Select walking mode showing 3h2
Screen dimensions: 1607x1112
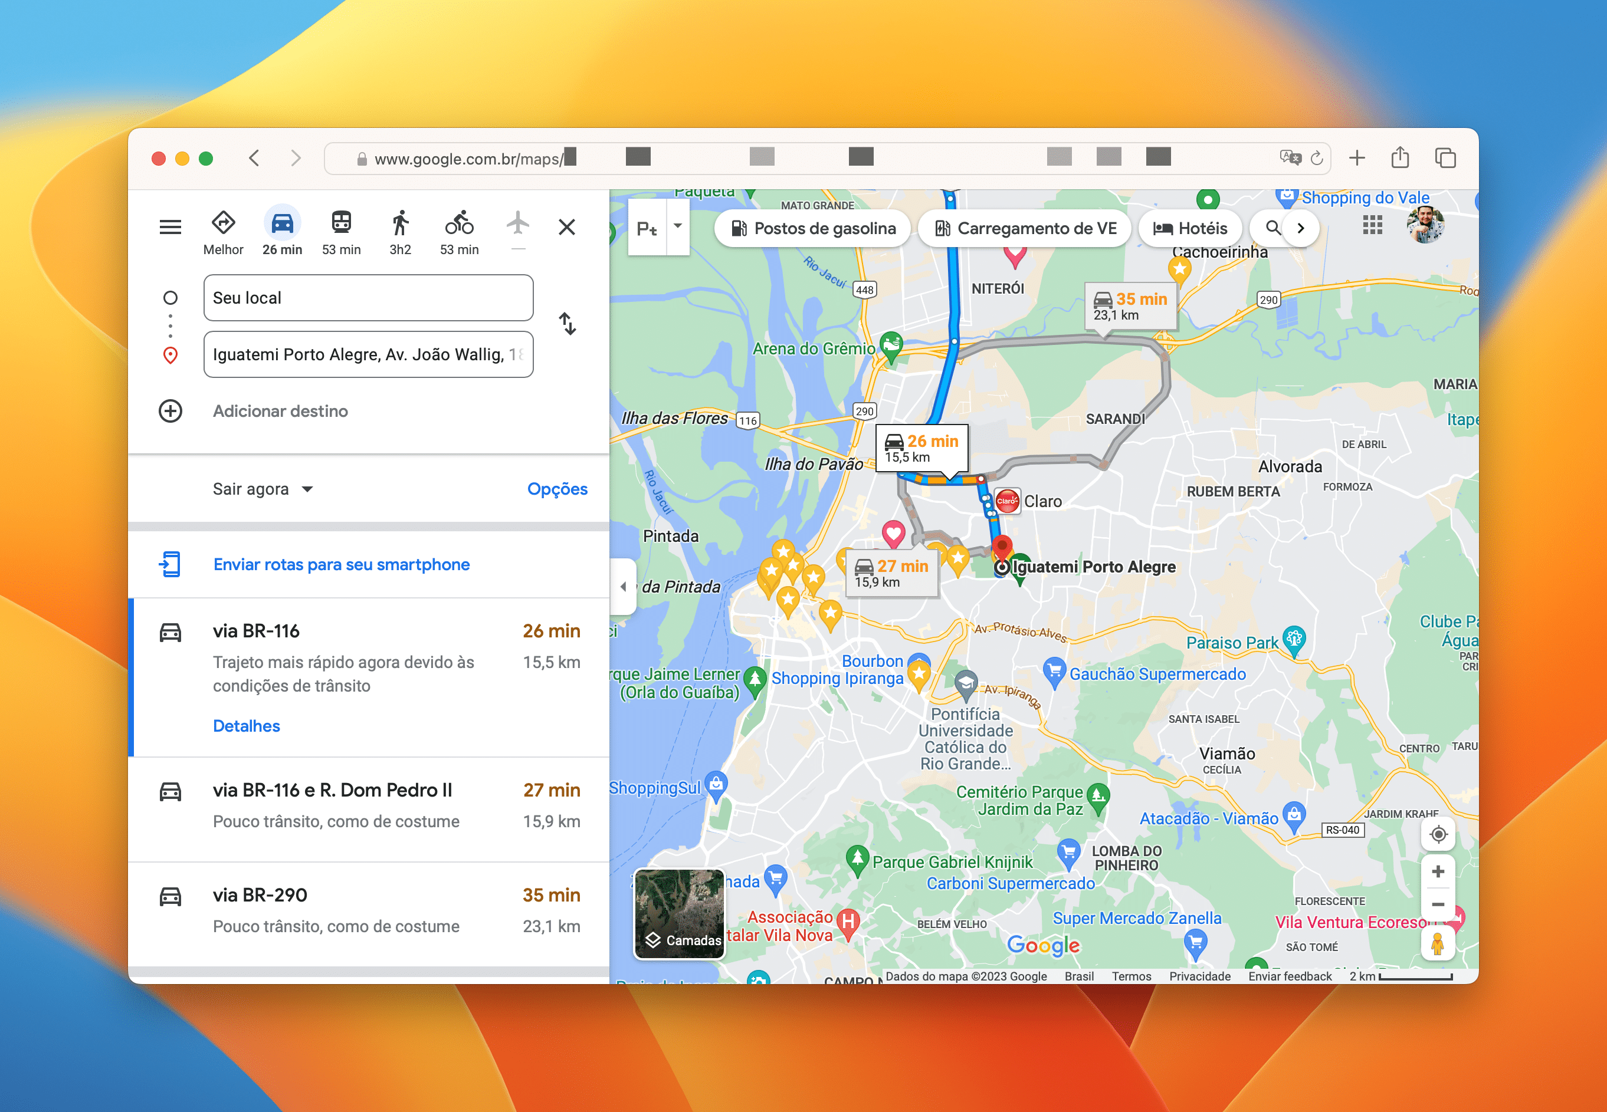(400, 233)
